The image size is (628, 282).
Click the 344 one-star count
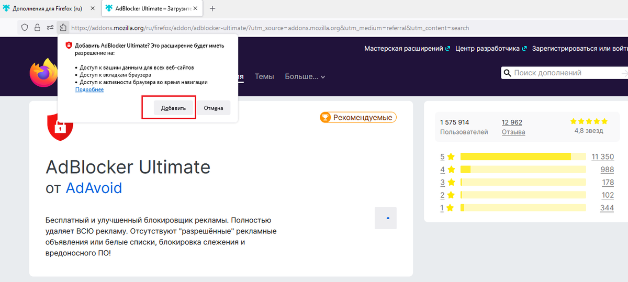click(607, 208)
